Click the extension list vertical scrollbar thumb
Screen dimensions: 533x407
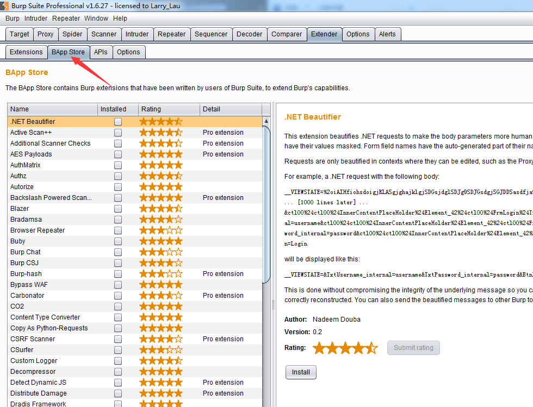tap(266, 204)
